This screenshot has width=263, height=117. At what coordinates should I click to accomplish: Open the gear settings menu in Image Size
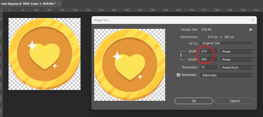coord(251,30)
